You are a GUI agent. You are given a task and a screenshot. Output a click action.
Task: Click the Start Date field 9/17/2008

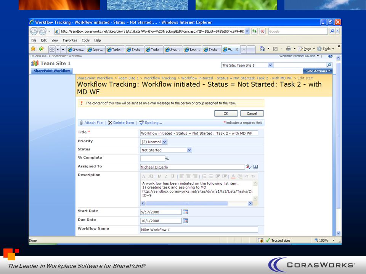161,212
